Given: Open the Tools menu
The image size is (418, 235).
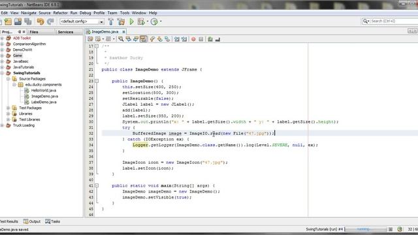Looking at the screenshot, I should pyautogui.click(x=125, y=13).
